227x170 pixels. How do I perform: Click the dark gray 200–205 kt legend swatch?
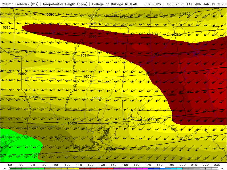[x=186, y=169]
